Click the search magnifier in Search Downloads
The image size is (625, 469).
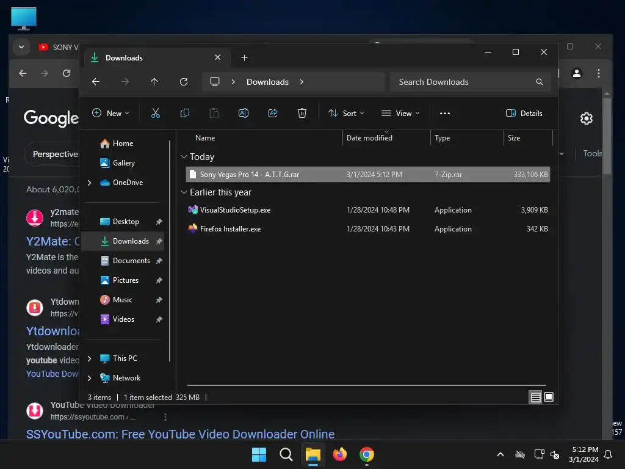pos(540,82)
